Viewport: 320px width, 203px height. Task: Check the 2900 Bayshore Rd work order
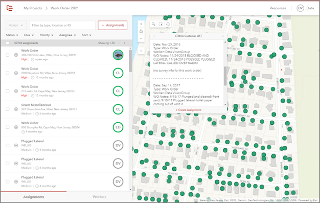pos(8,73)
